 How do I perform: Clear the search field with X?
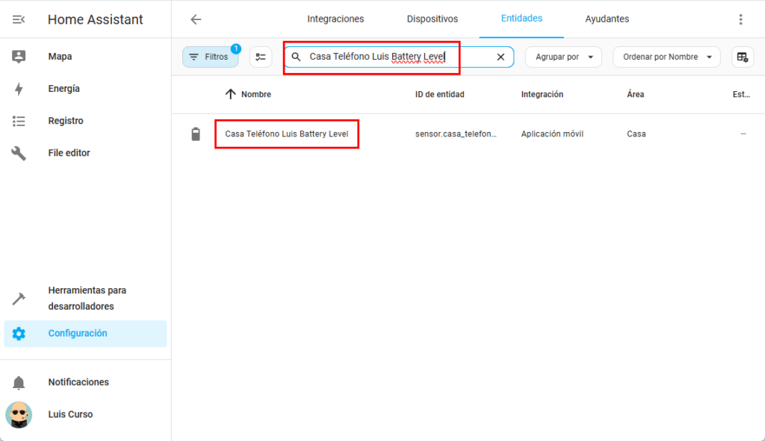tap(501, 57)
